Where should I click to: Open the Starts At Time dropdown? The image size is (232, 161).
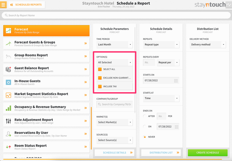coord(161,98)
